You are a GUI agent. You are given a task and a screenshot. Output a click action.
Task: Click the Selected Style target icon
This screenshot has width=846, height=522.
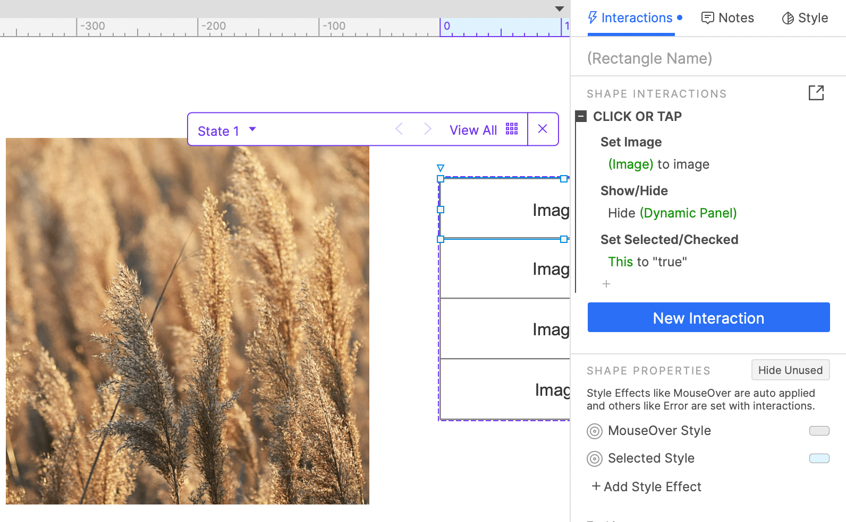point(595,459)
